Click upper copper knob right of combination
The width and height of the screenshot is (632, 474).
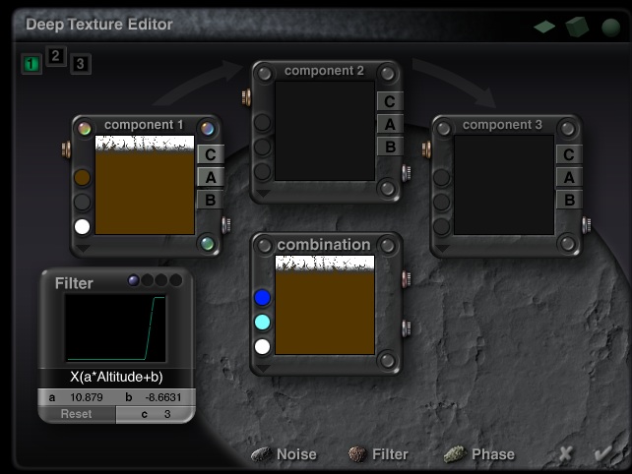pos(407,278)
